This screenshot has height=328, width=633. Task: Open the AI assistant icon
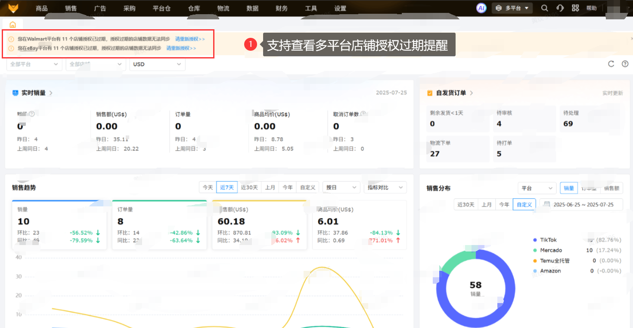(481, 8)
